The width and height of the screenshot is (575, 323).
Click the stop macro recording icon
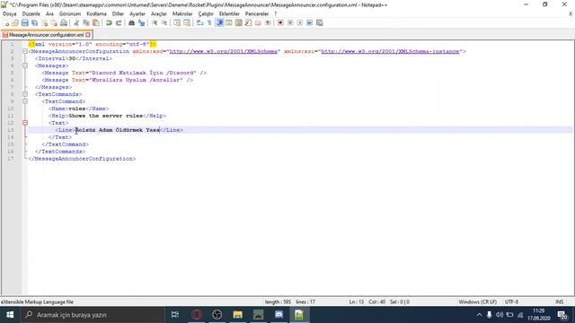[290, 22]
